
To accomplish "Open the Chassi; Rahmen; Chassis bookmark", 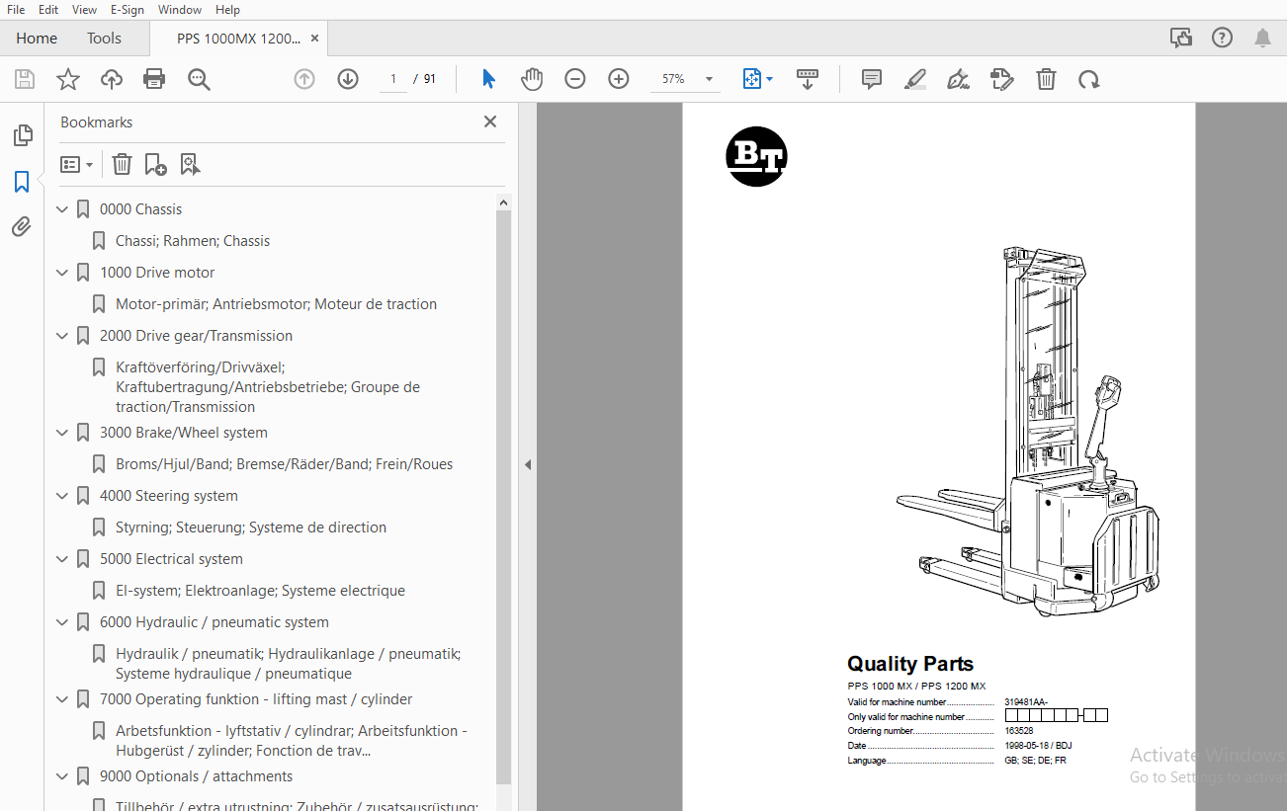I will pos(192,241).
